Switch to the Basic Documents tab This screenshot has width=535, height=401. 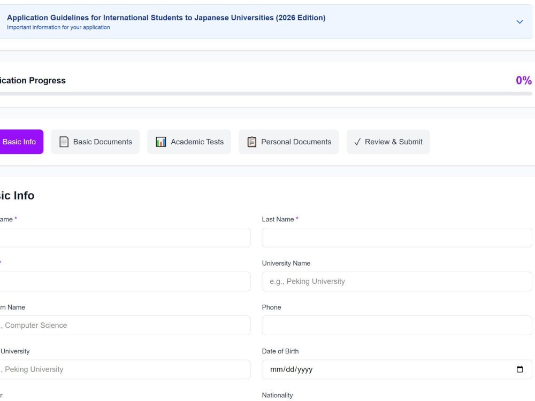[x=96, y=142]
